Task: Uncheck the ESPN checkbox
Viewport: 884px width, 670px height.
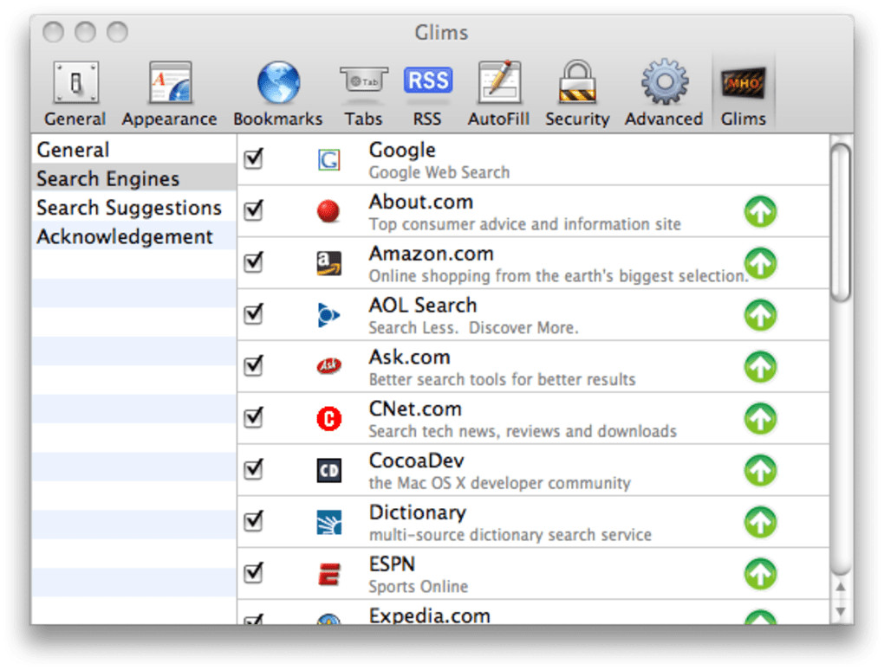Action: pos(254,572)
